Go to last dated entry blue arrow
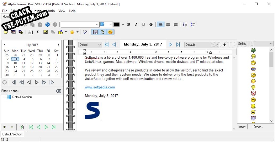The width and height of the screenshot is (275, 142). pos(178,44)
